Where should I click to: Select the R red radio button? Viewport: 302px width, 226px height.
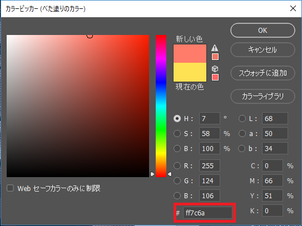[177, 165]
